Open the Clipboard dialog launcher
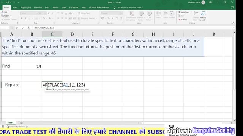Viewport: 243px width, 136px height. [x=17, y=23]
